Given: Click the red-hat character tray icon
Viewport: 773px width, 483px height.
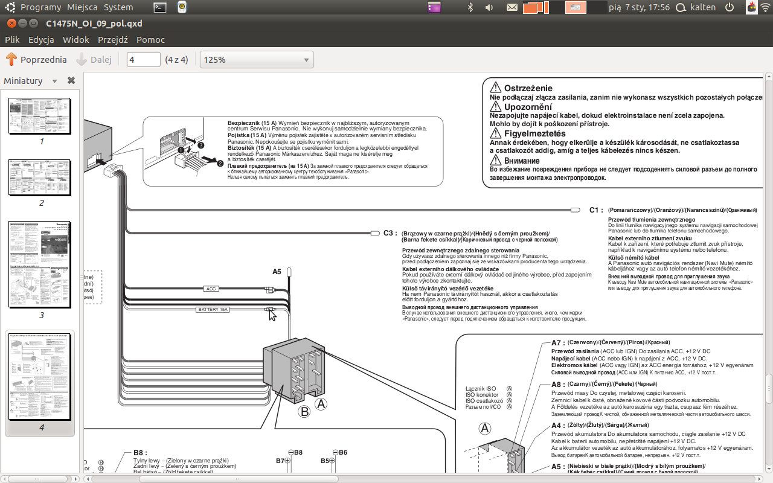Looking at the screenshot, I should tap(752, 7).
